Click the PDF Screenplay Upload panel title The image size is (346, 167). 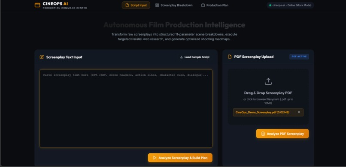click(x=254, y=57)
